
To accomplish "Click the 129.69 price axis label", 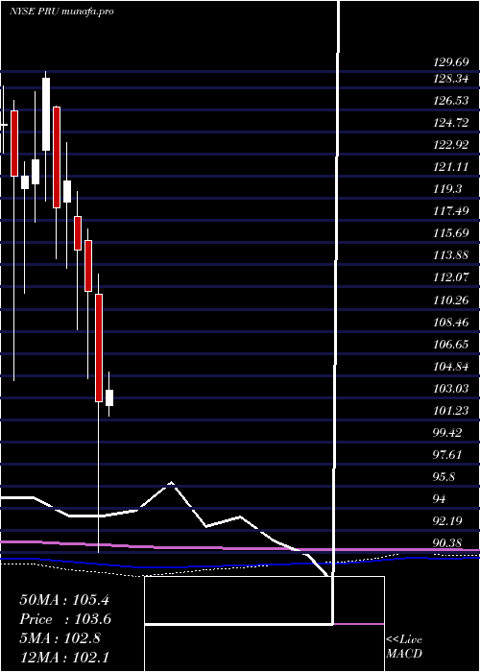I will click(451, 63).
